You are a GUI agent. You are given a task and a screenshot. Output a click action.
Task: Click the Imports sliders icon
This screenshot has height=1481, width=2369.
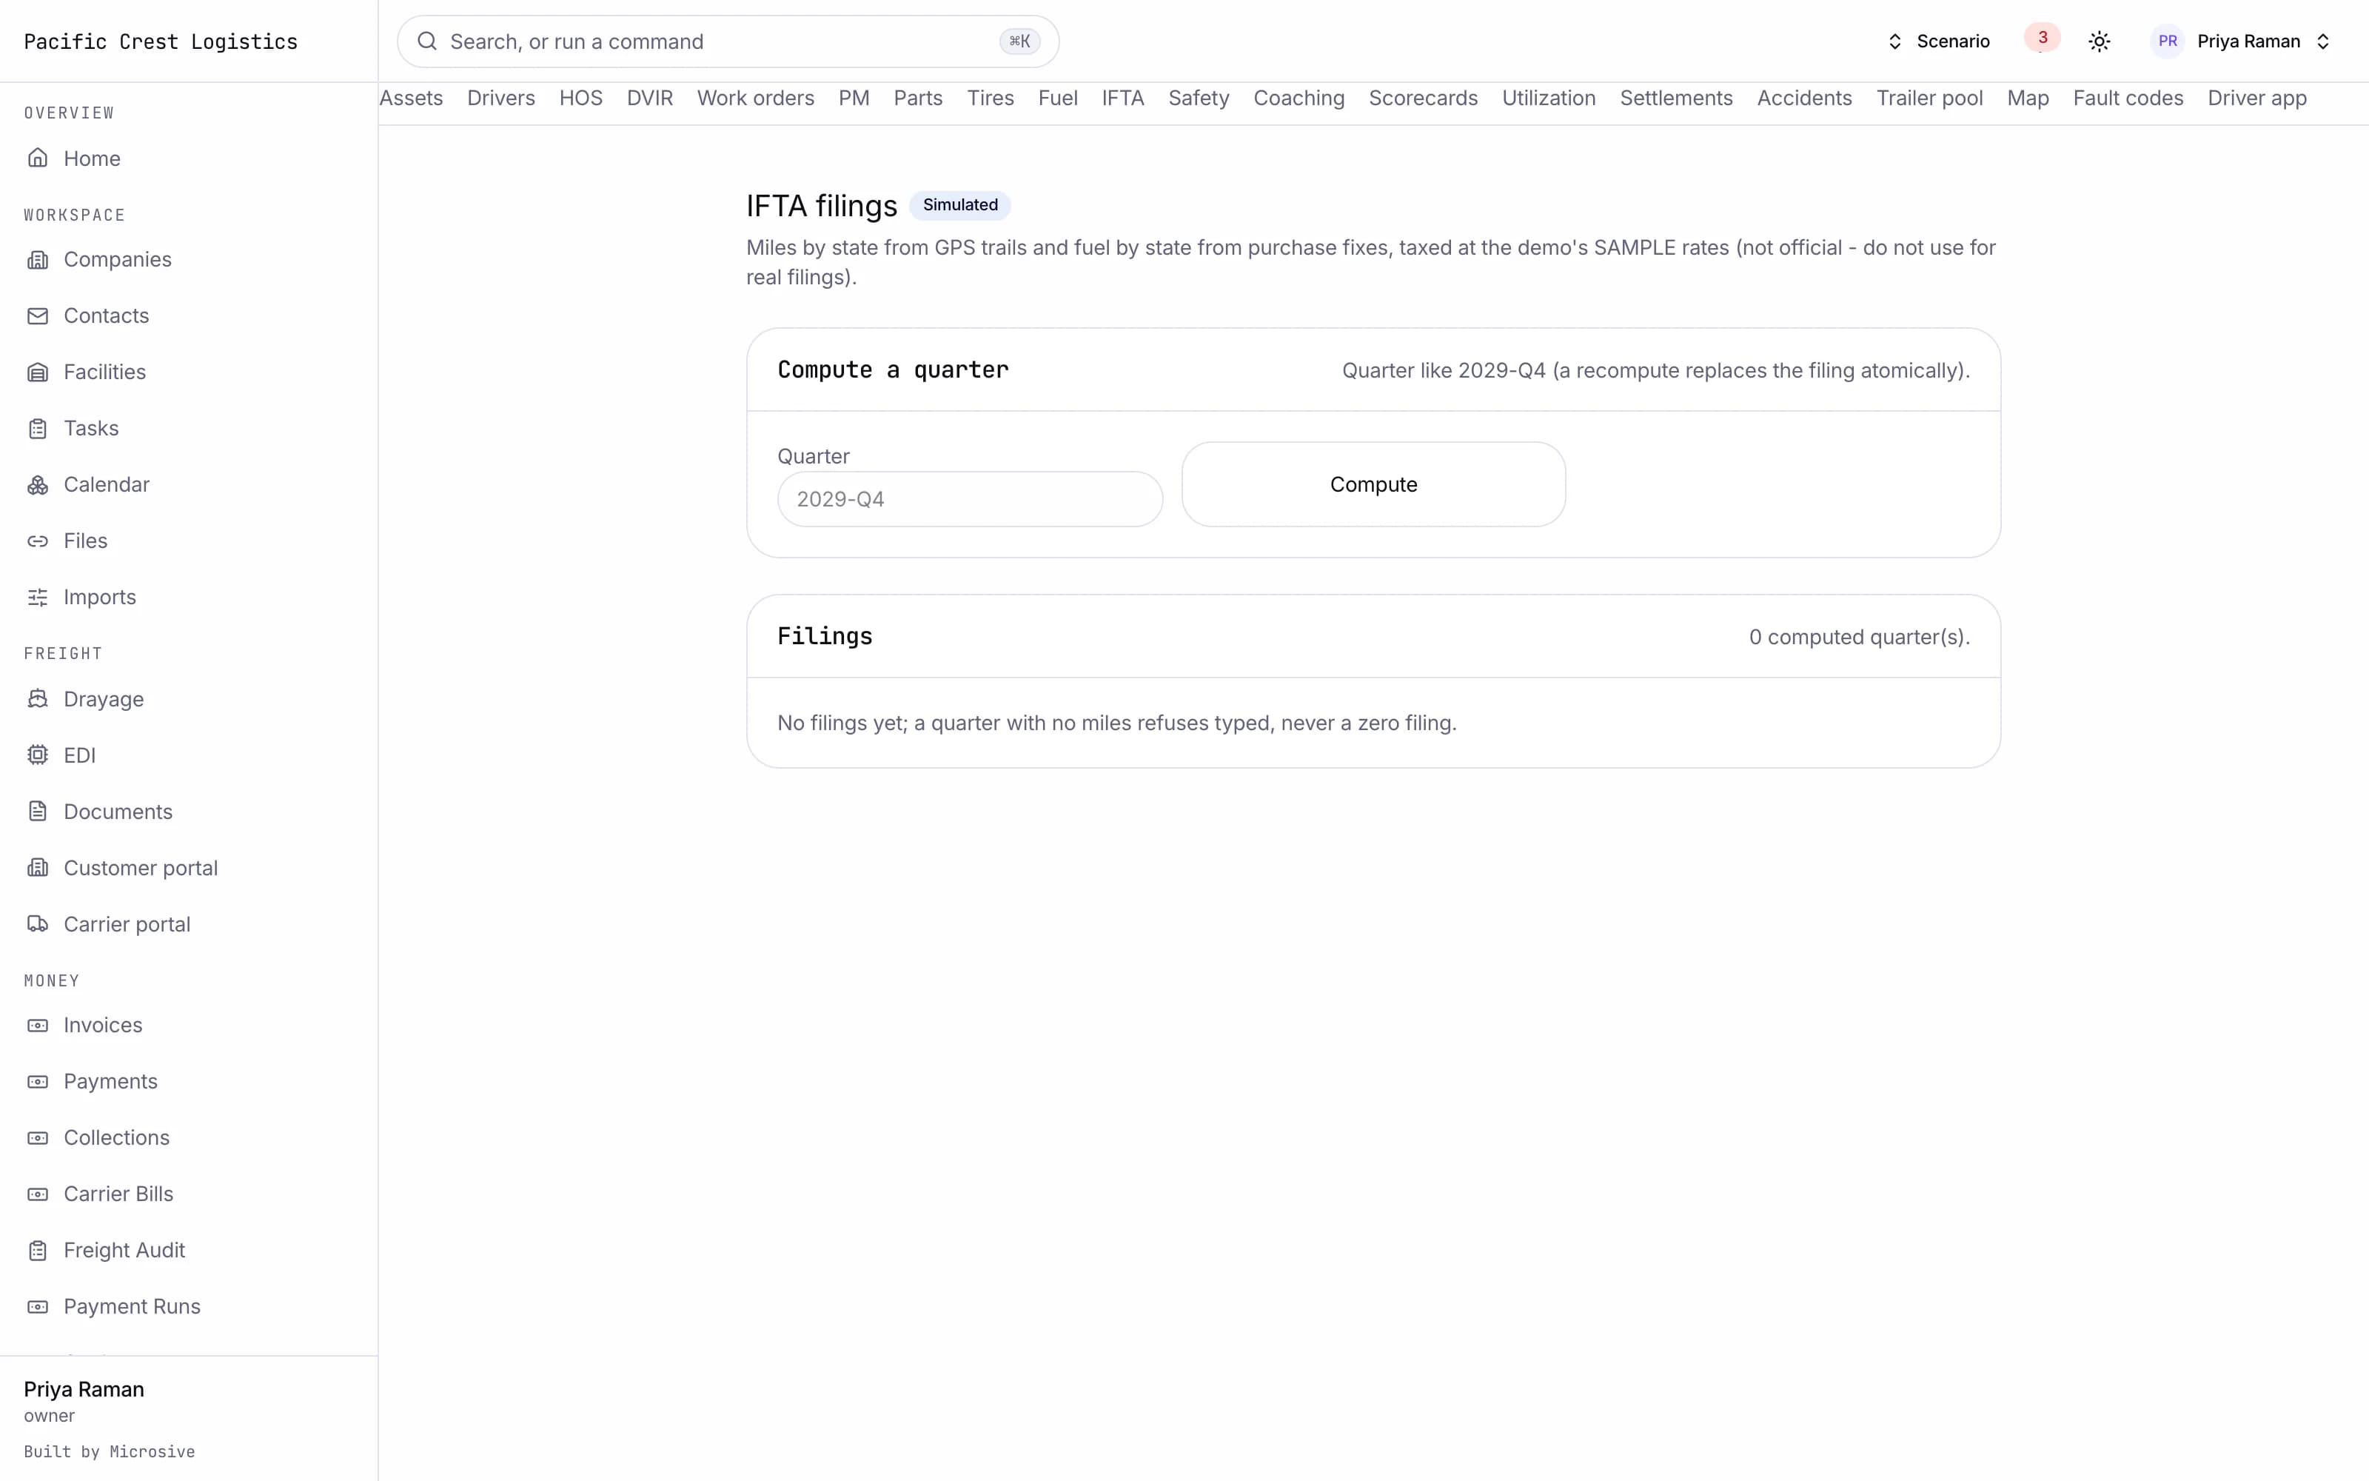coord(37,598)
